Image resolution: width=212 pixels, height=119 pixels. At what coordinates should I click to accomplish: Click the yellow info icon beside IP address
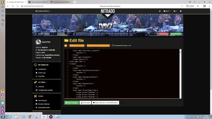click(54, 50)
